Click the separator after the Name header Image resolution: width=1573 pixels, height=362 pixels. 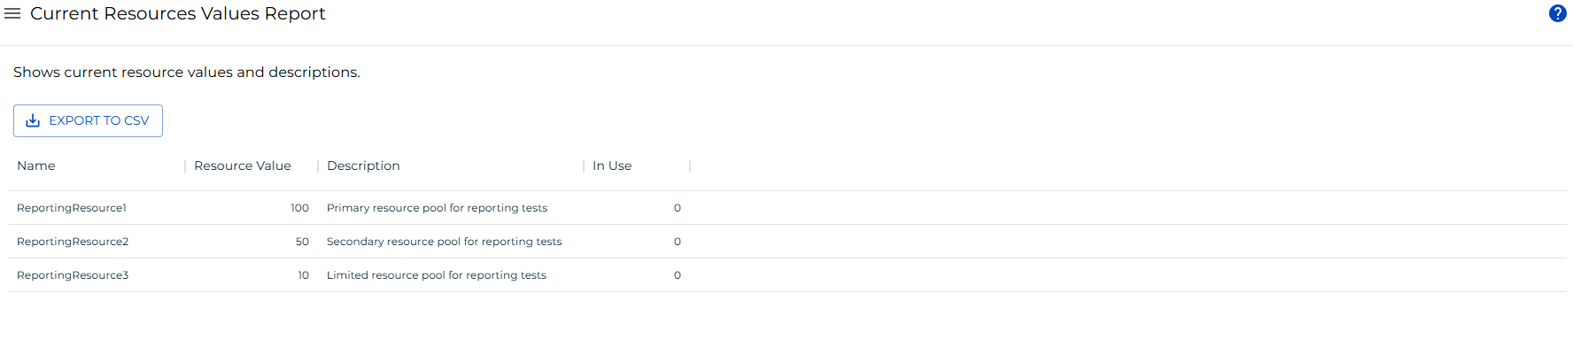(x=185, y=166)
